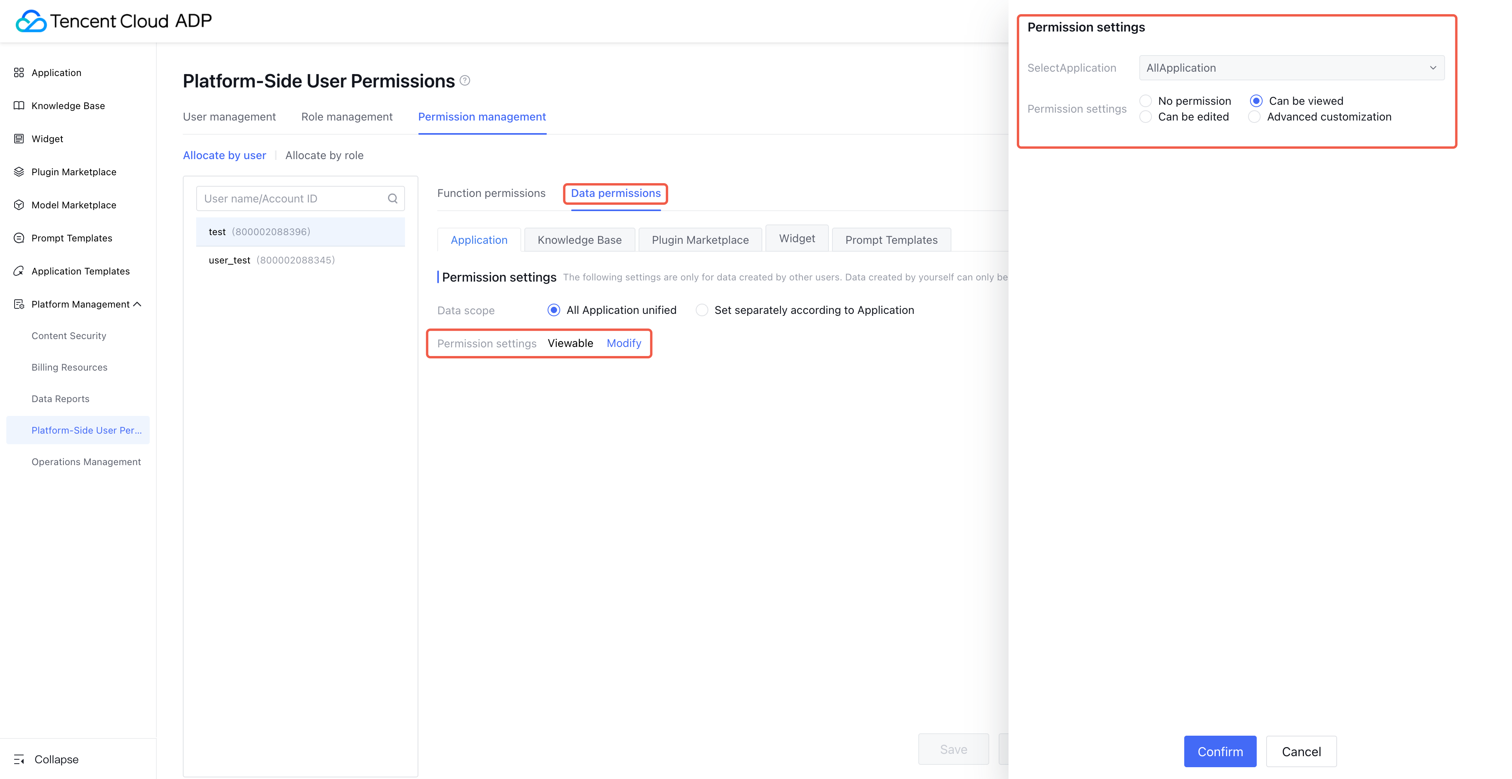Open the SelectApplication dropdown
1512x779 pixels.
(x=1291, y=68)
